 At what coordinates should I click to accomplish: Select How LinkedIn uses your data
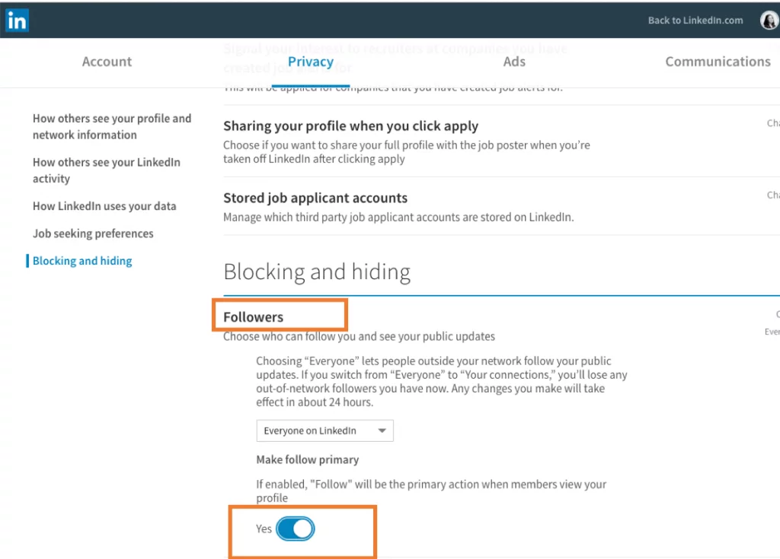104,206
